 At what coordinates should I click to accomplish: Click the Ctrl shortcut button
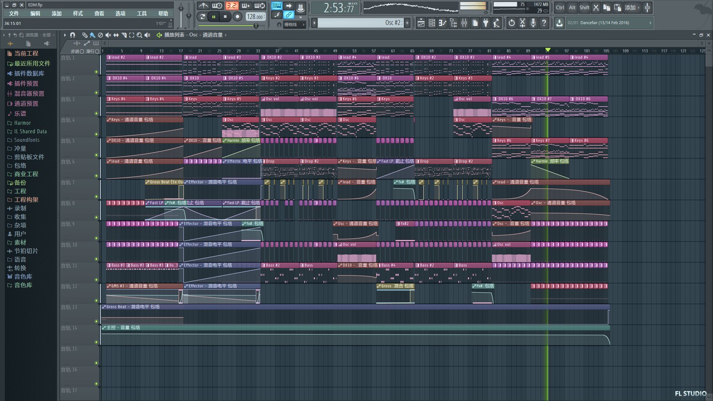point(560,7)
